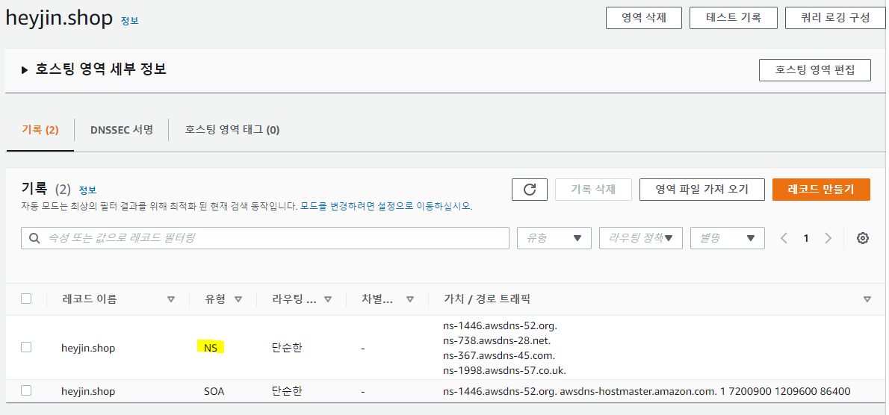Switch to DNSSEC 서명 tab

point(122,130)
